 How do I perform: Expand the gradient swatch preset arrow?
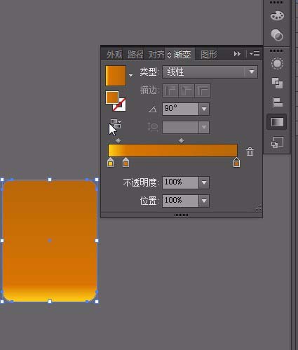[130, 75]
